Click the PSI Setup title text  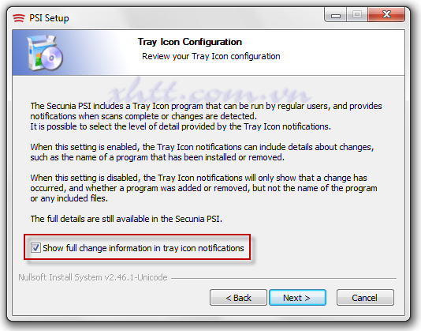click(49, 18)
